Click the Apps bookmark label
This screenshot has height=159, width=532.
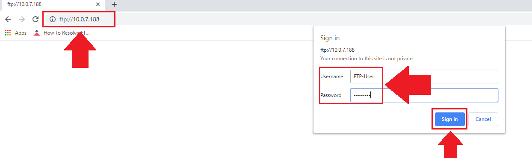(x=21, y=33)
